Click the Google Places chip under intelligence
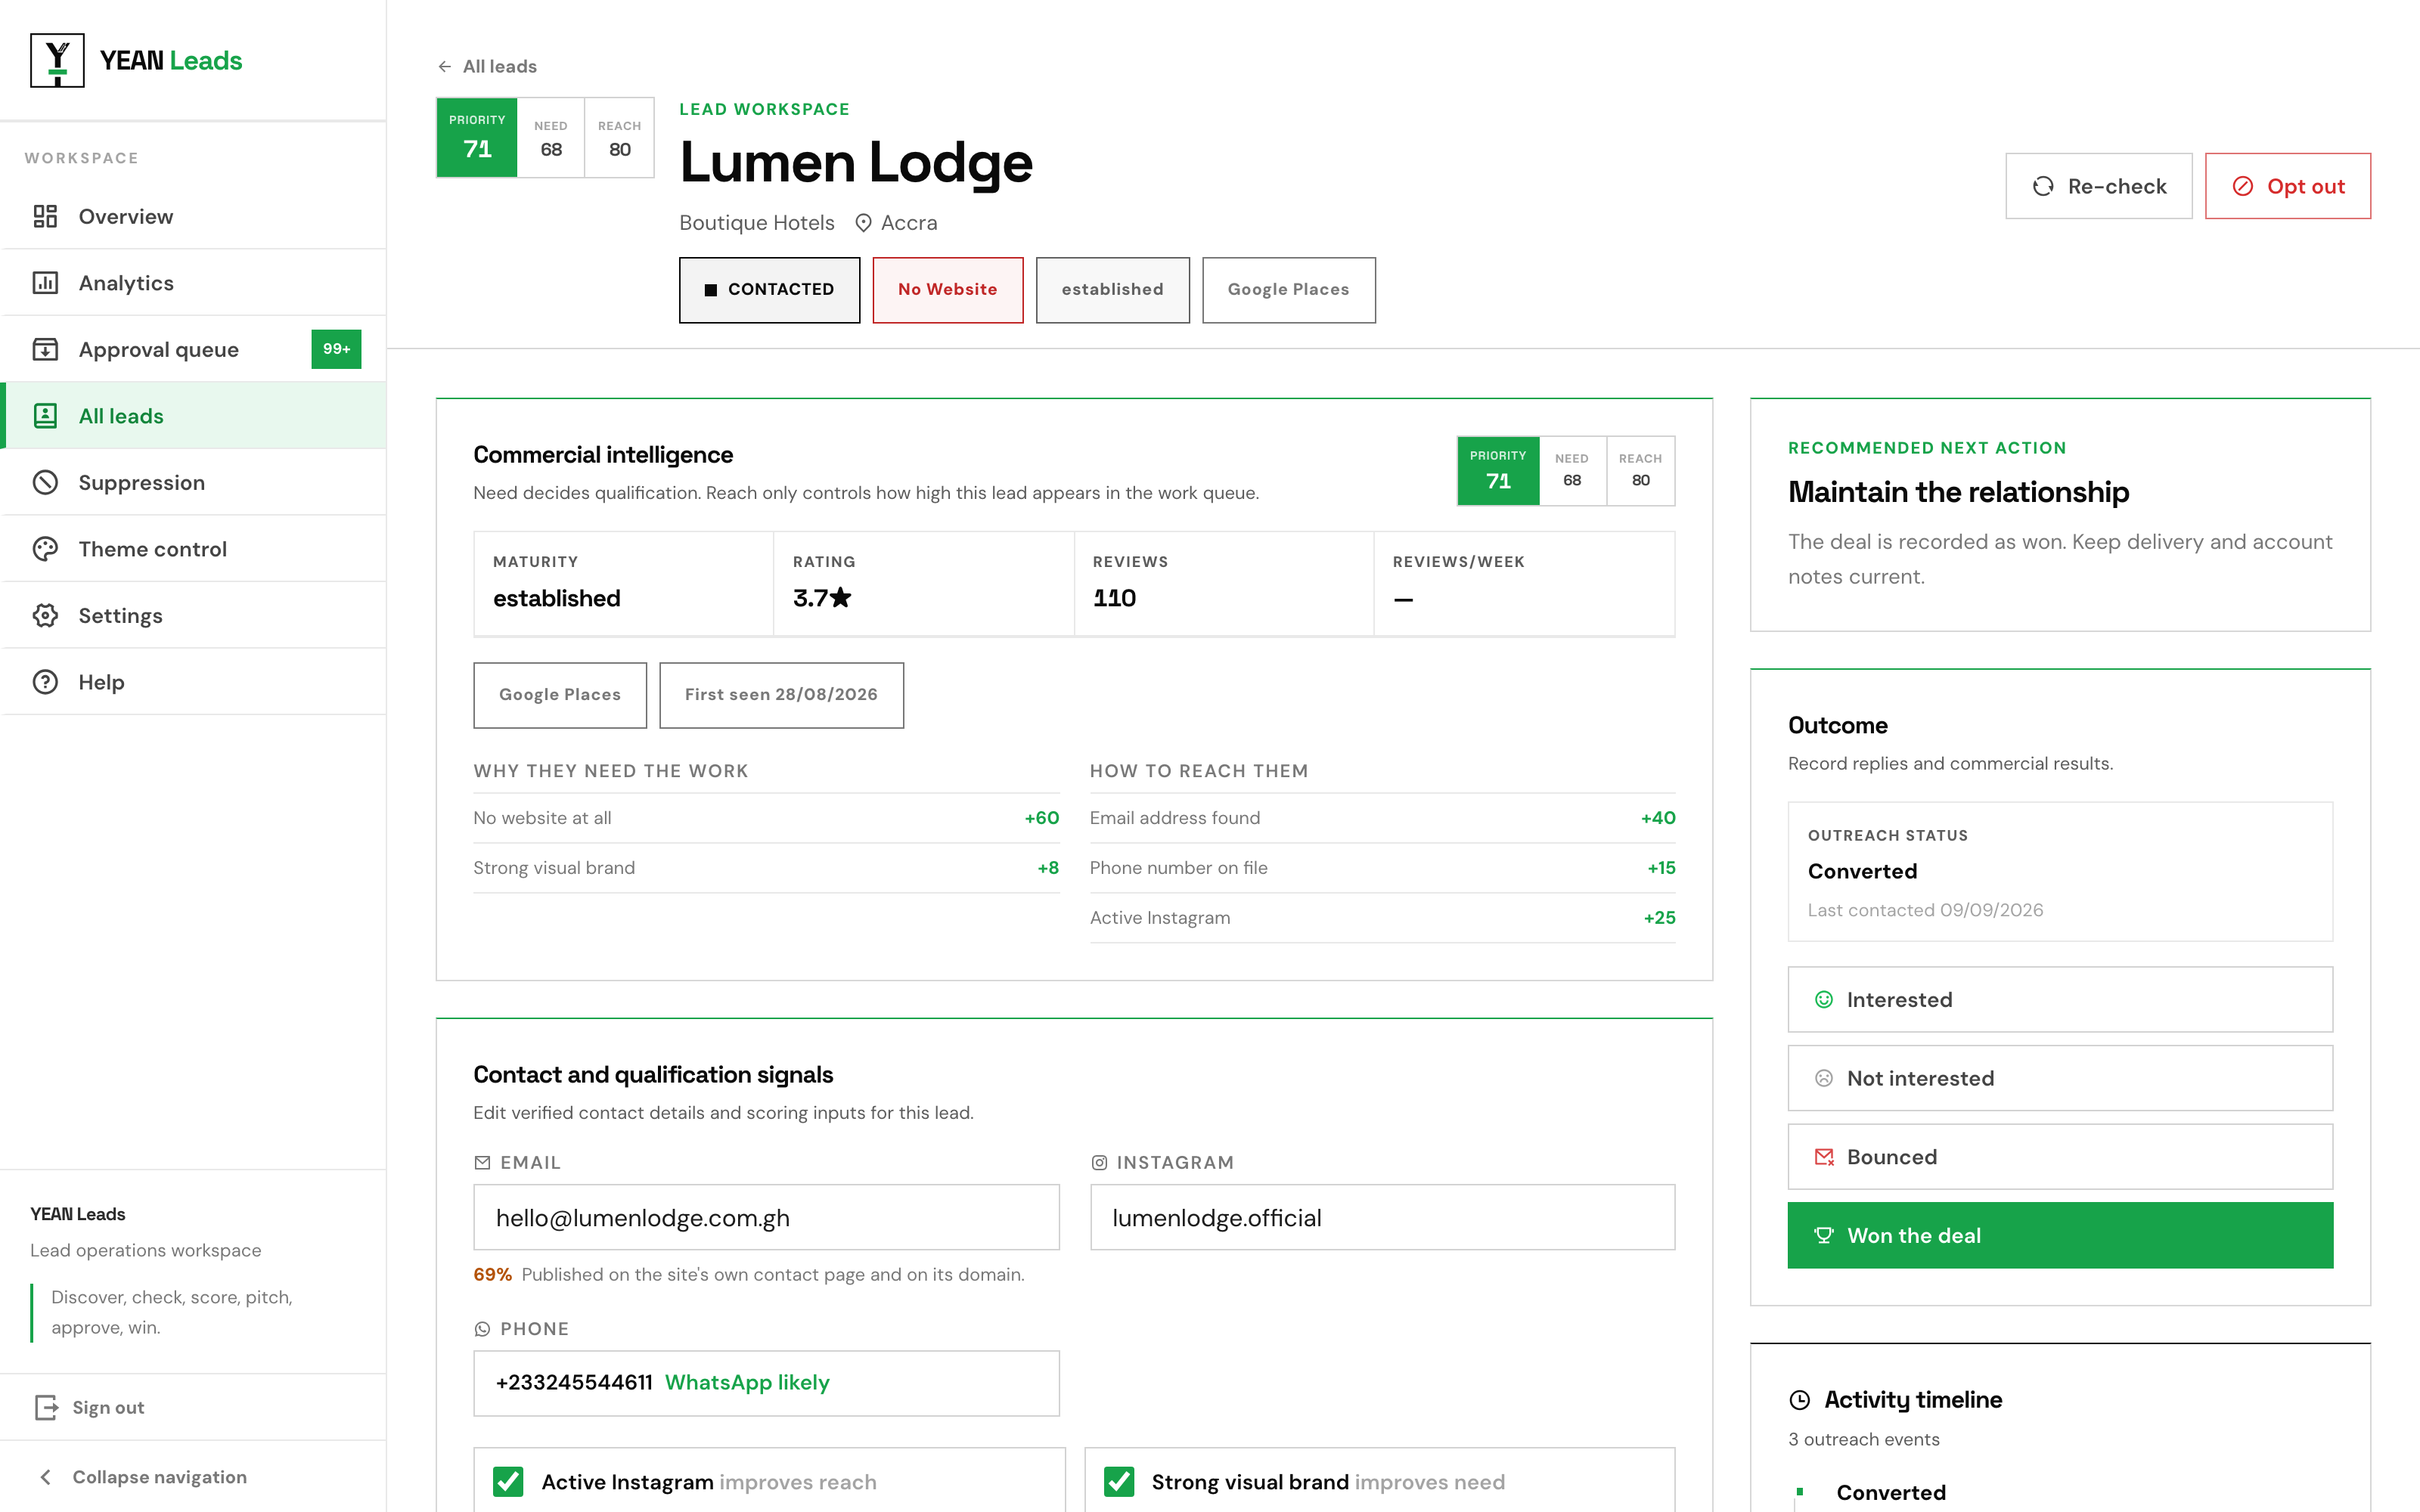Image resolution: width=2420 pixels, height=1512 pixels. [560, 695]
